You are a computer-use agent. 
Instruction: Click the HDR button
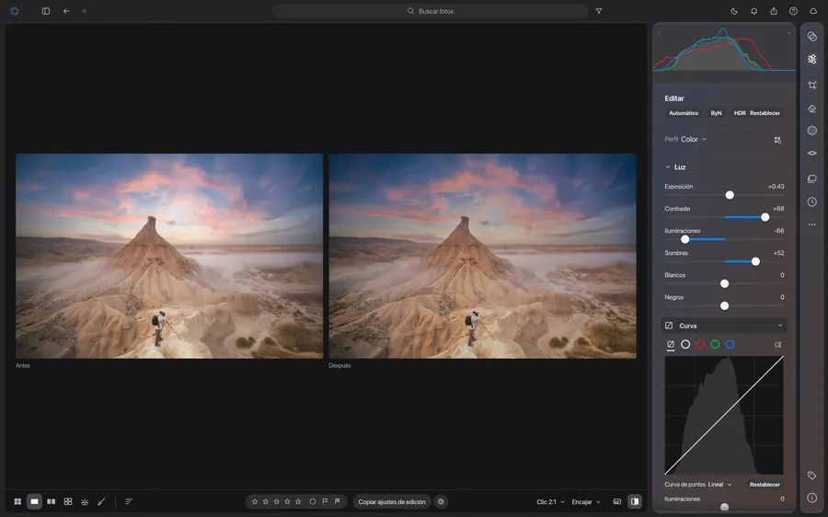tap(740, 113)
